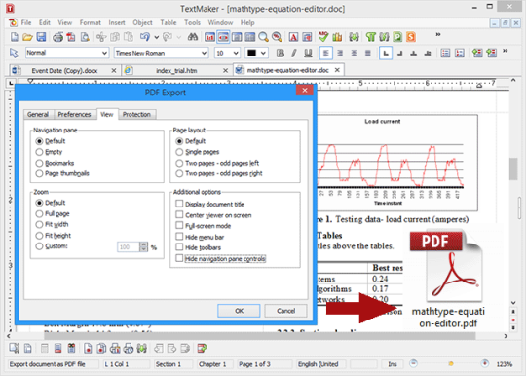Select Page thumbnails radio button
The height and width of the screenshot is (376, 526).
(39, 173)
